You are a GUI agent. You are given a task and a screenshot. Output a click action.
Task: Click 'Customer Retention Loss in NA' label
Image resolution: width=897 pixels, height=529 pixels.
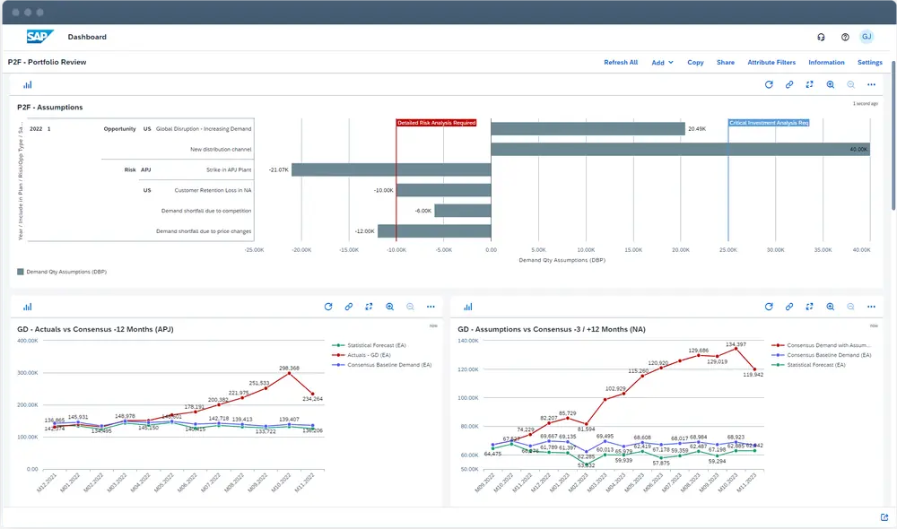(x=213, y=190)
